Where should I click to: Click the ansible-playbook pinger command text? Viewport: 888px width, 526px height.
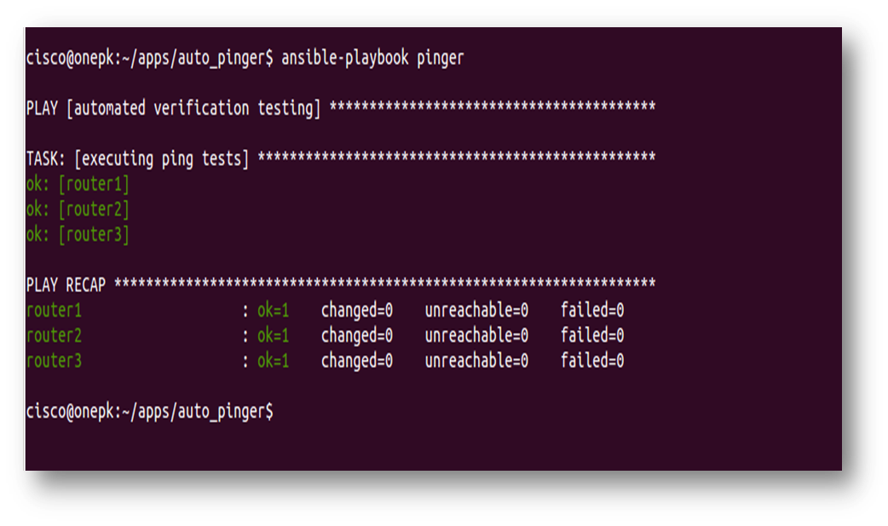click(x=372, y=58)
